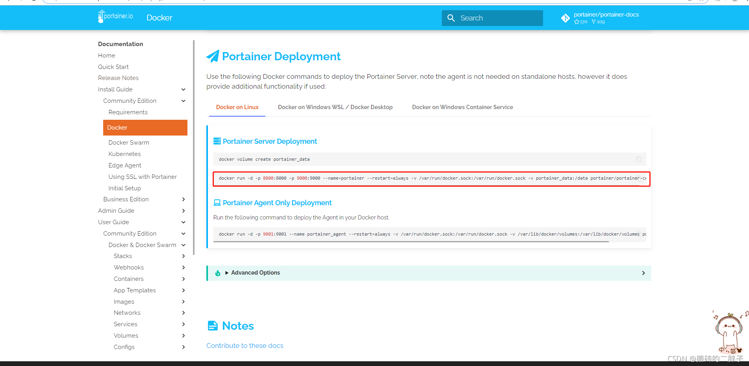The height and width of the screenshot is (366, 749).
Task: Click the docker run 9001:9001 agent command
Action: pos(430,234)
